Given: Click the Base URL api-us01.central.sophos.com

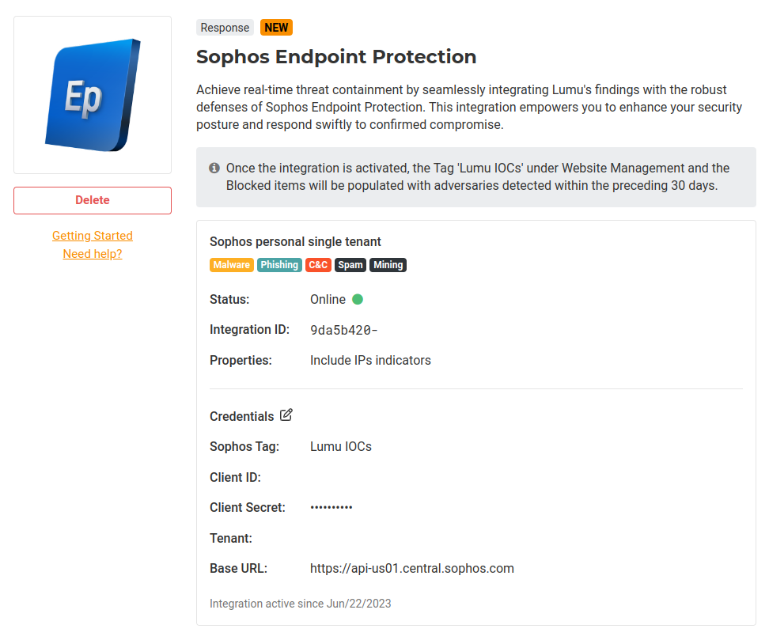Looking at the screenshot, I should [x=412, y=568].
